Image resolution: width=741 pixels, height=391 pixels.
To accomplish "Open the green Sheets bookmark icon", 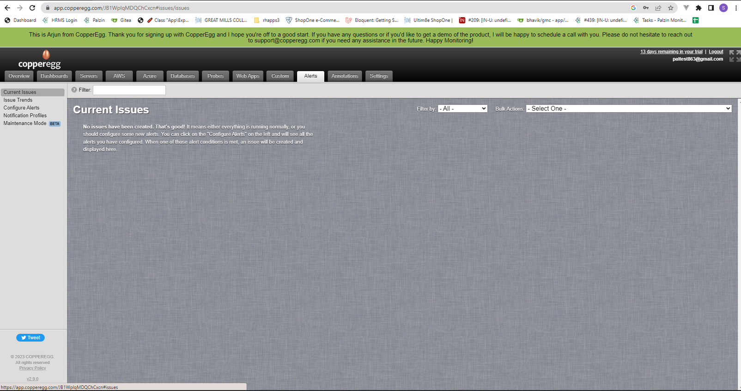I will point(695,20).
